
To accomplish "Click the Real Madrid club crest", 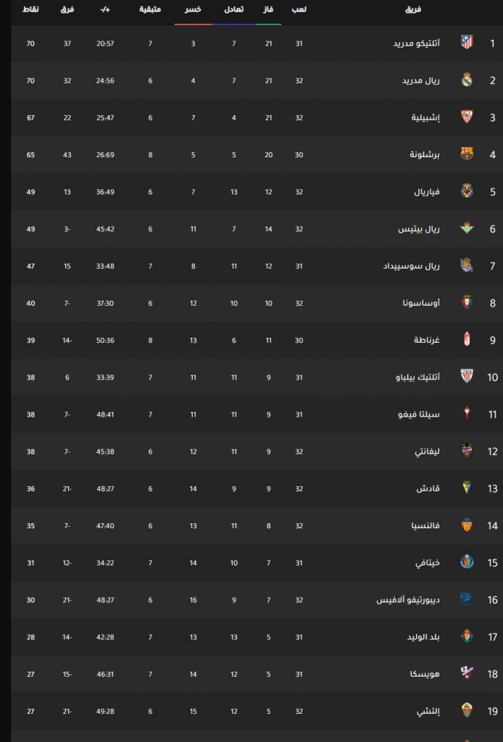I will pos(467,80).
